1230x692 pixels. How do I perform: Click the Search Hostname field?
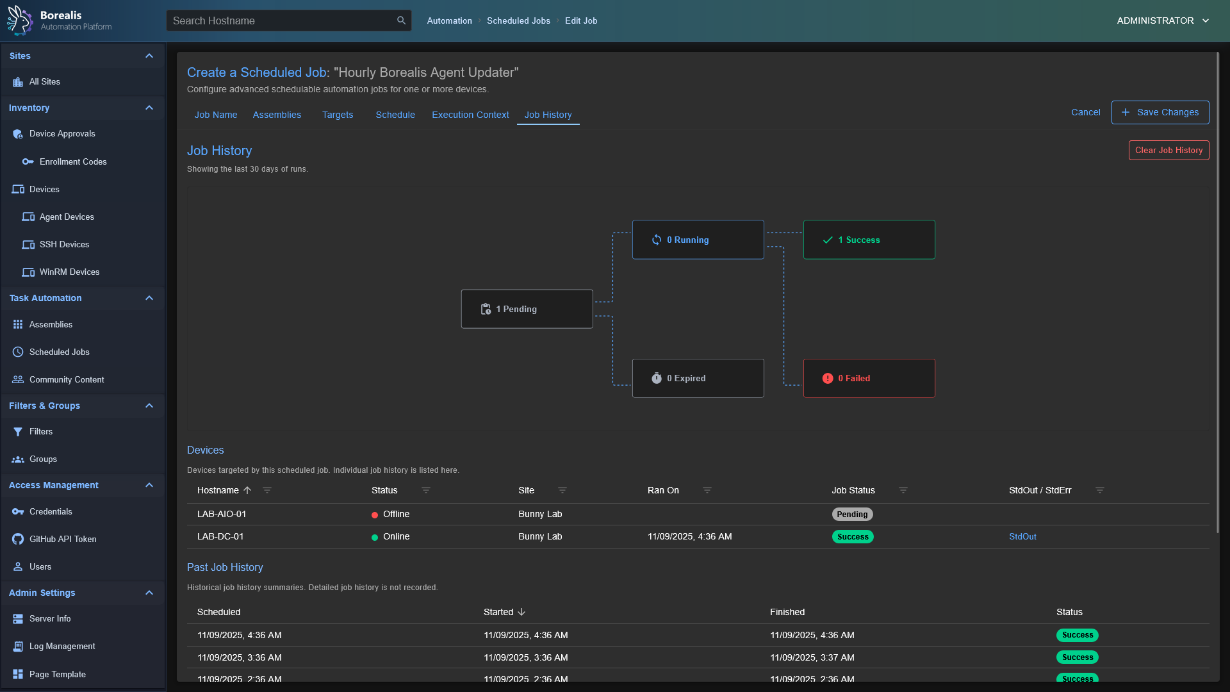282,21
